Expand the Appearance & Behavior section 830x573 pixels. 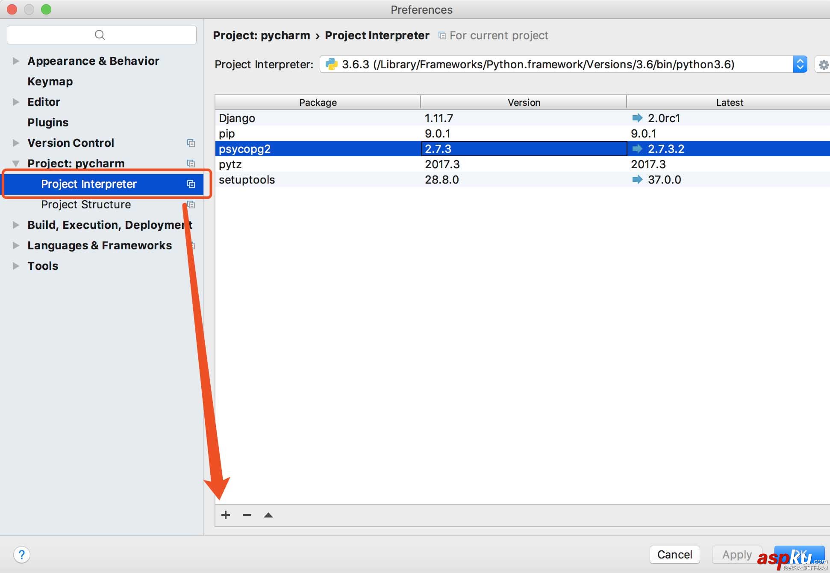[15, 61]
